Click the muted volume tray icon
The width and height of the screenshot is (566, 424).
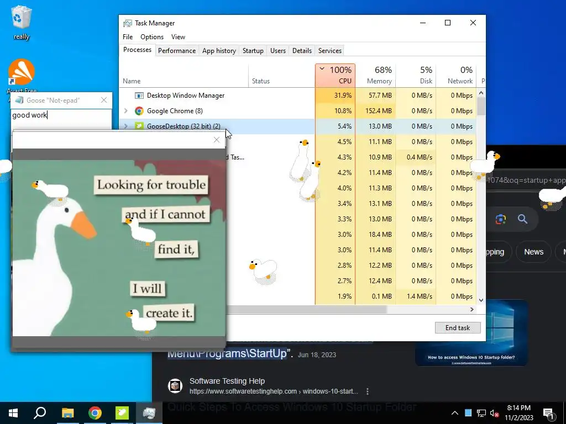[x=495, y=413]
